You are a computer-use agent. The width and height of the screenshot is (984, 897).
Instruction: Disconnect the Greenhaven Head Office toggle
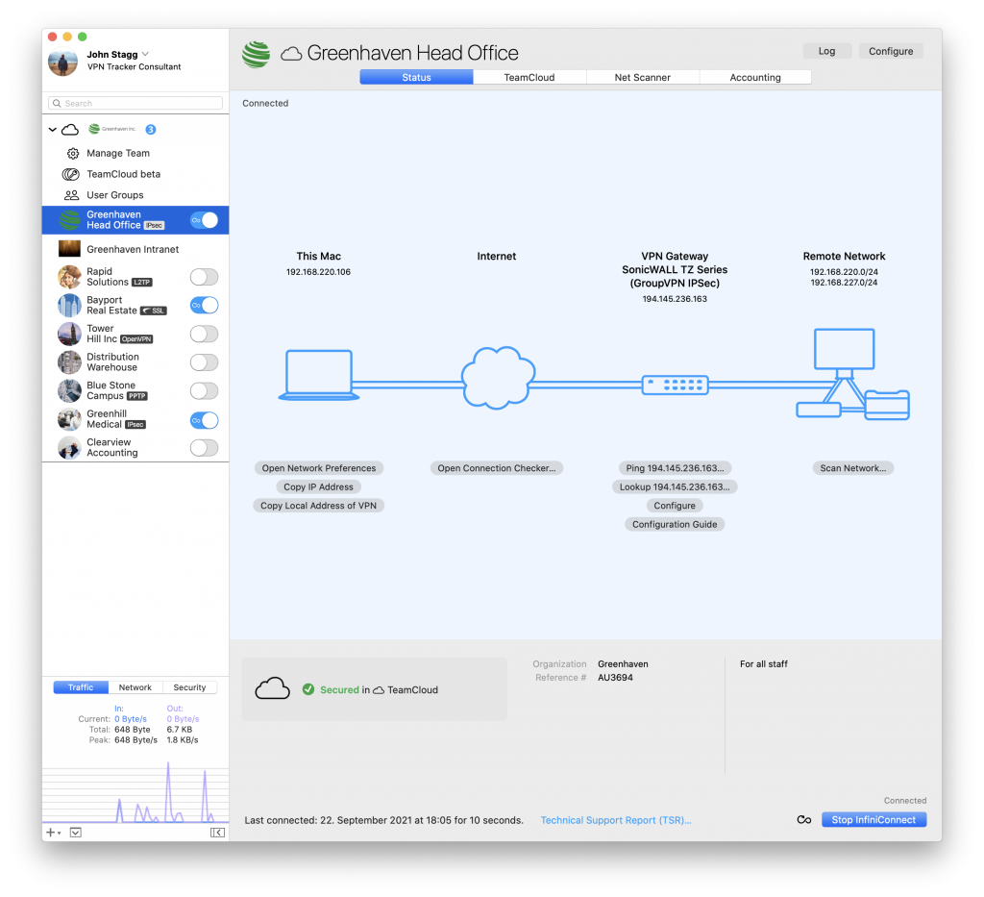point(204,220)
